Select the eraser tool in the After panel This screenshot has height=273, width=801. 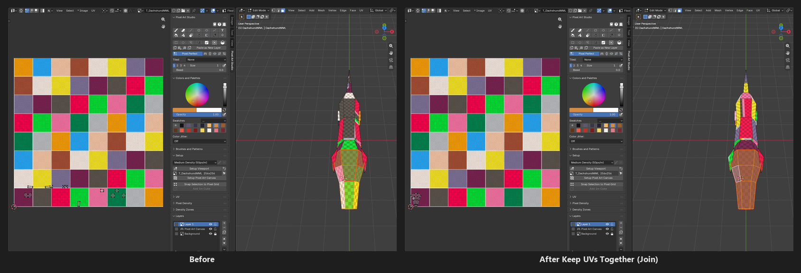coord(580,30)
